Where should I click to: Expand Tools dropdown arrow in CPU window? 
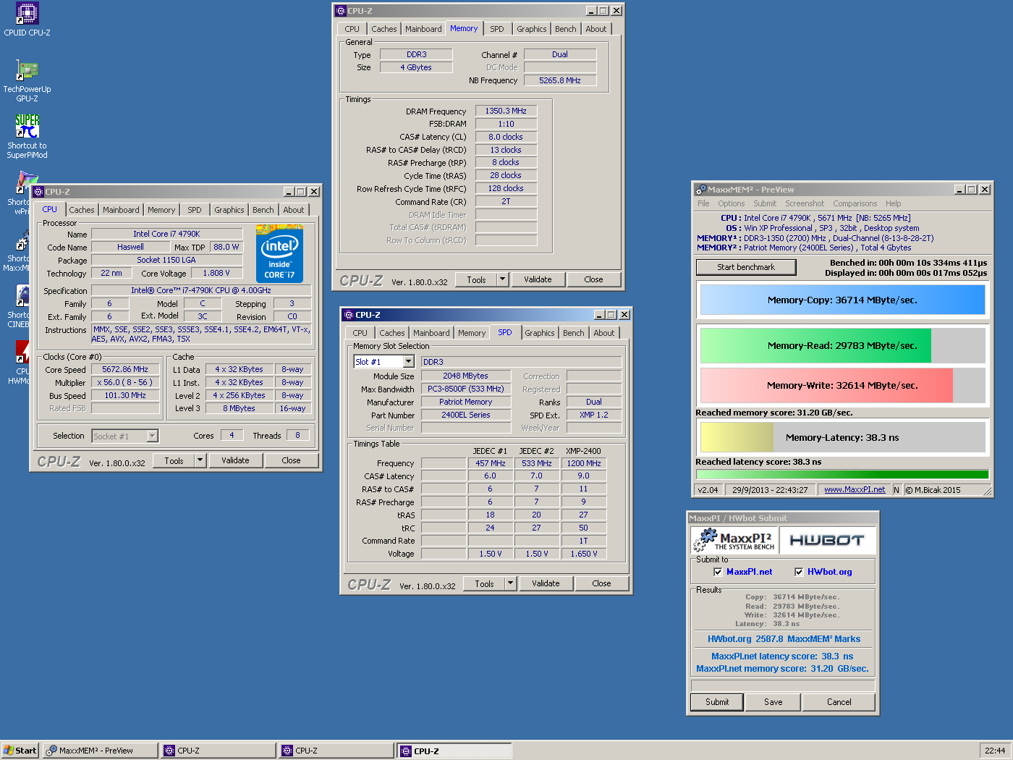[200, 460]
